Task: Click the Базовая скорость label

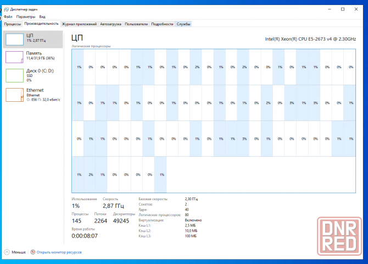Action: pyautogui.click(x=153, y=199)
